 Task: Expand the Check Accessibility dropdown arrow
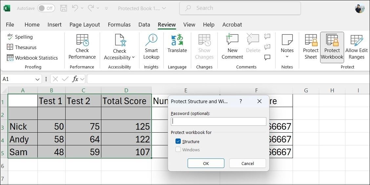point(133,58)
